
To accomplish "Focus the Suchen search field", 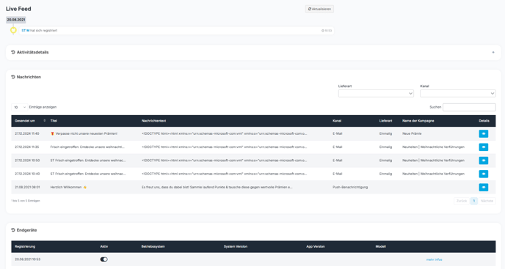I will [469, 107].
